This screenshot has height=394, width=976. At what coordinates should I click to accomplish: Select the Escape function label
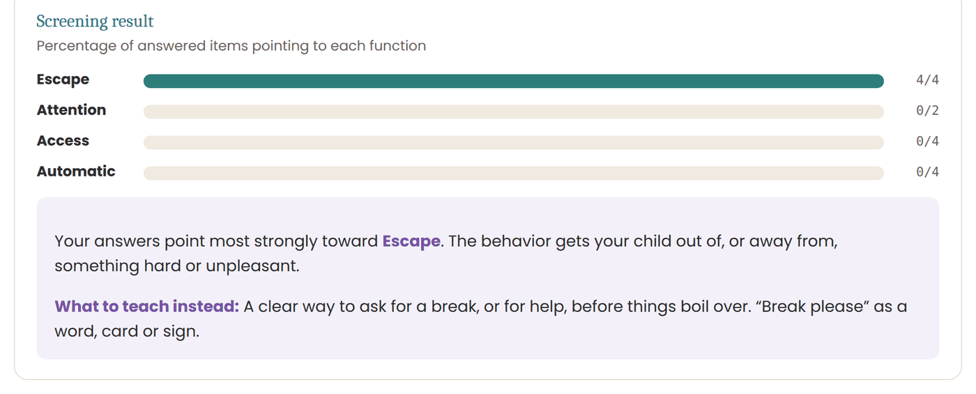click(63, 79)
